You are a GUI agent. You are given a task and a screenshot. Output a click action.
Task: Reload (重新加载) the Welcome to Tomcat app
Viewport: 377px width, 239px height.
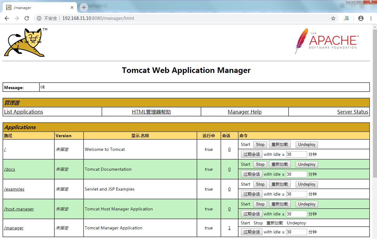[x=280, y=144]
